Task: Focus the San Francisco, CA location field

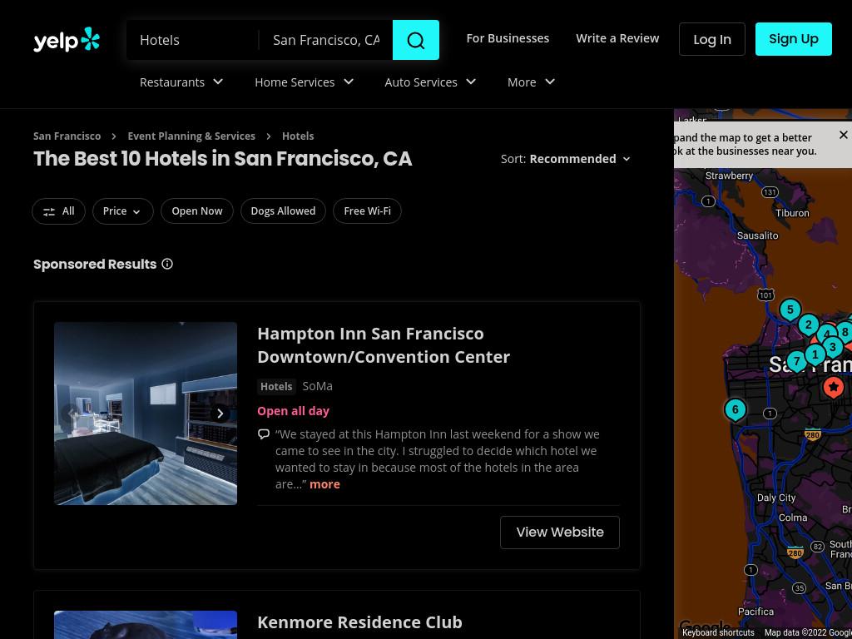Action: pyautogui.click(x=326, y=40)
